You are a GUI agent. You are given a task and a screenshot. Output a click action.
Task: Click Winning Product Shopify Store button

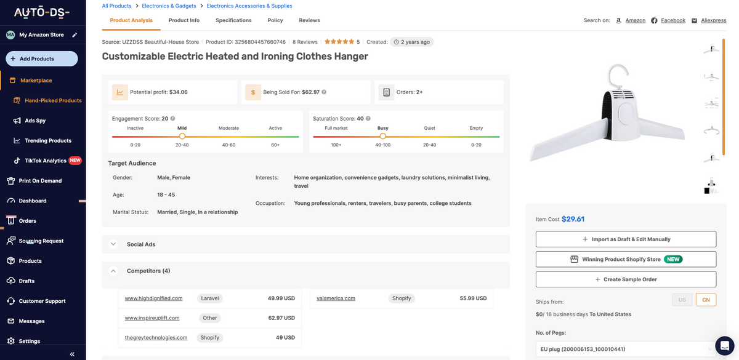coord(626,259)
